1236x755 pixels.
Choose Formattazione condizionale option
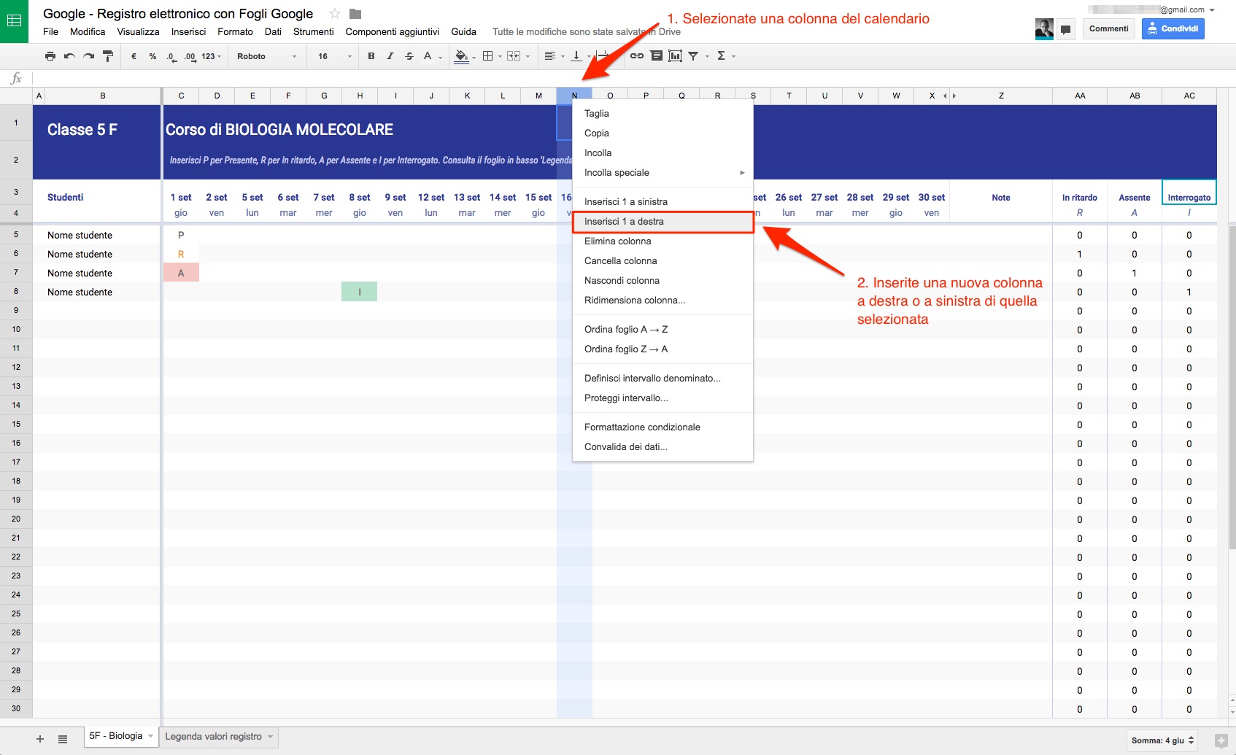click(x=663, y=427)
